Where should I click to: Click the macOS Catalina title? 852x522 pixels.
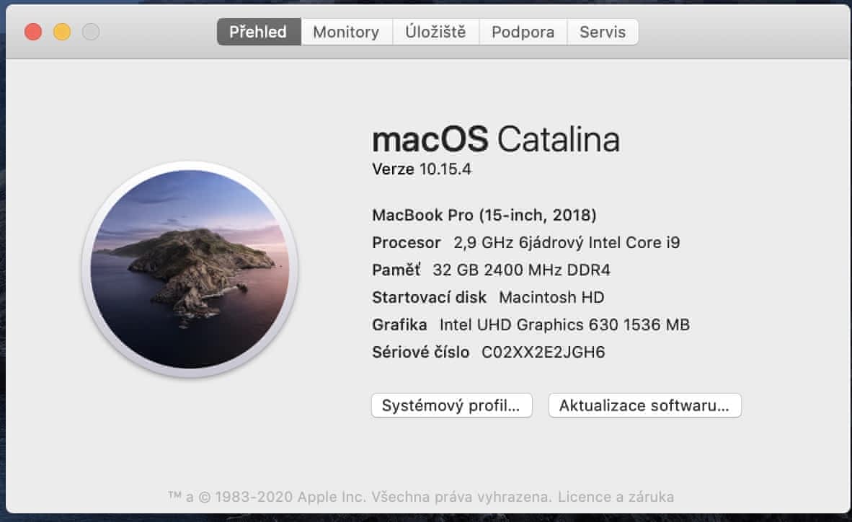click(495, 139)
